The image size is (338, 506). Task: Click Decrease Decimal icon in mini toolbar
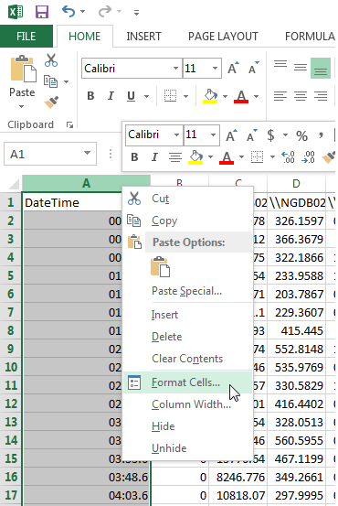click(309, 157)
